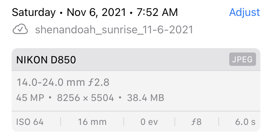Click the ƒ8 aperture value
Image resolution: width=272 pixels, height=139 pixels.
(x=197, y=122)
